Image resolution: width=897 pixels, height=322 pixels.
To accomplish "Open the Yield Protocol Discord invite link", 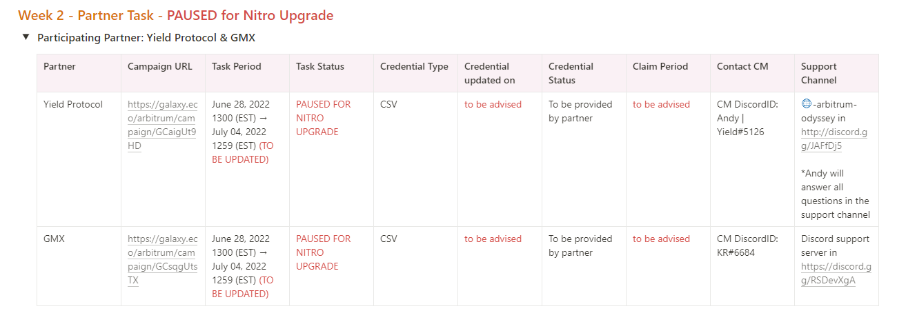I will tap(834, 139).
